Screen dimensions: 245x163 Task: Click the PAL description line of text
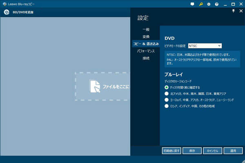pos(202,61)
